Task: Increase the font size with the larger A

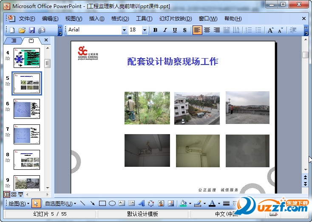Action: tap(271, 30)
